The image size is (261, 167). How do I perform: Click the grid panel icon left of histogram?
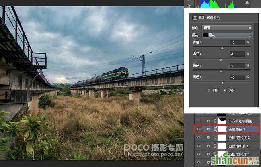[189, 6]
